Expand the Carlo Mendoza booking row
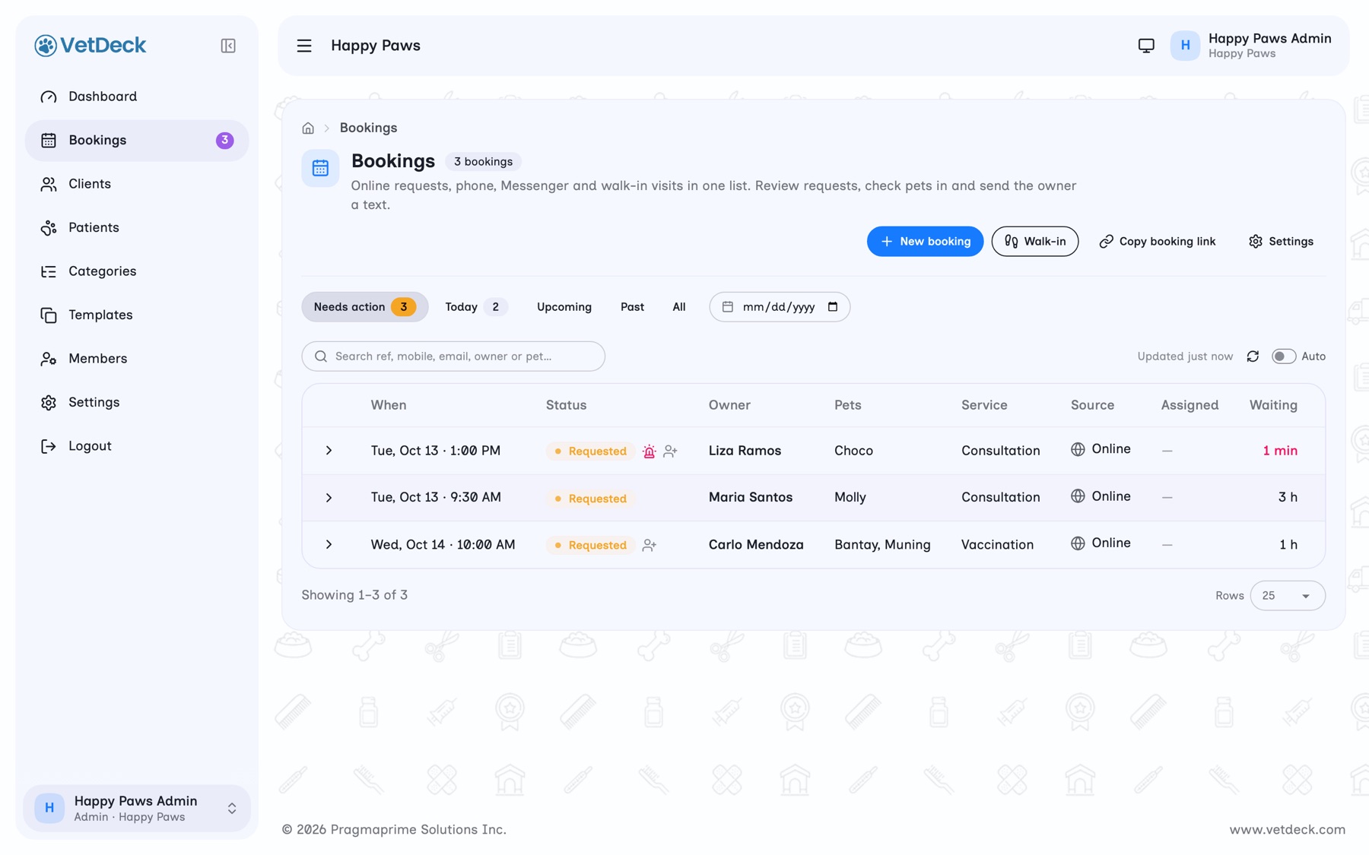 [329, 545]
